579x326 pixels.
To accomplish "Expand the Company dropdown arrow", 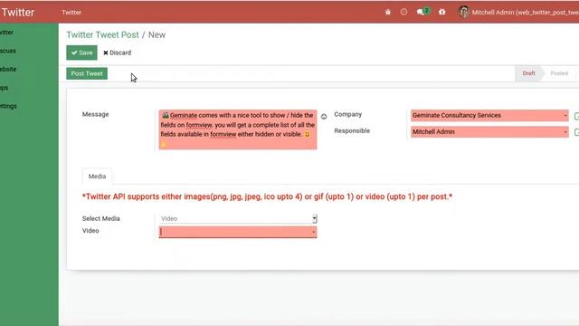I will click(565, 116).
